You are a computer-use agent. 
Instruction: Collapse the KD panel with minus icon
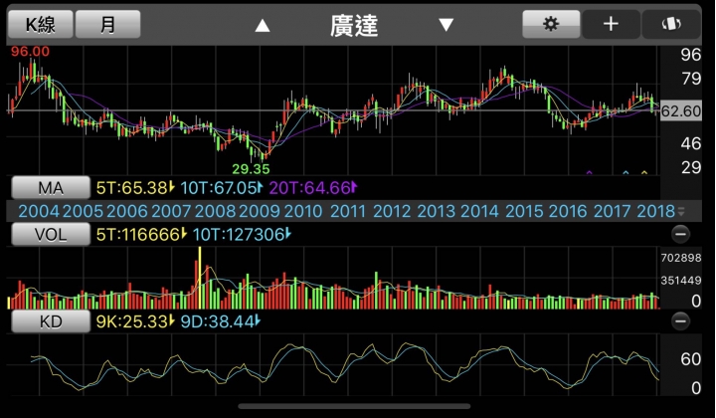[x=680, y=321]
